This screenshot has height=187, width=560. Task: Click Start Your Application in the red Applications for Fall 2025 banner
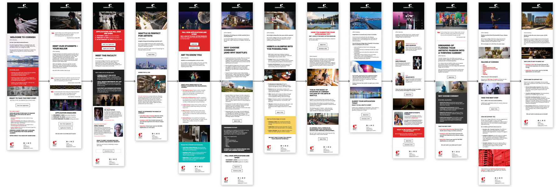point(109,45)
